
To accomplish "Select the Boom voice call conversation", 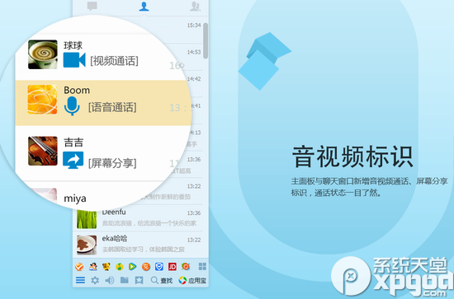I will [103, 103].
